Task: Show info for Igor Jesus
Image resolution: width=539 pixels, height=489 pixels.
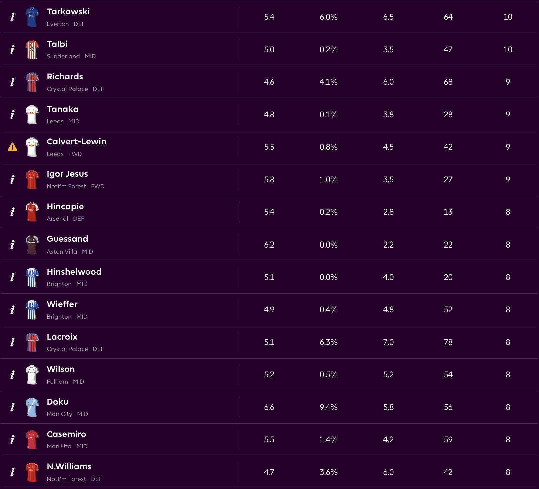Action: pos(12,180)
